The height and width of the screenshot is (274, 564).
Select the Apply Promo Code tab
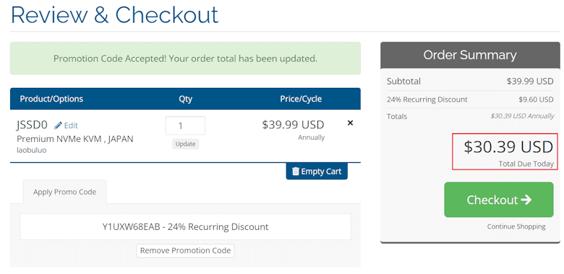coord(65,192)
